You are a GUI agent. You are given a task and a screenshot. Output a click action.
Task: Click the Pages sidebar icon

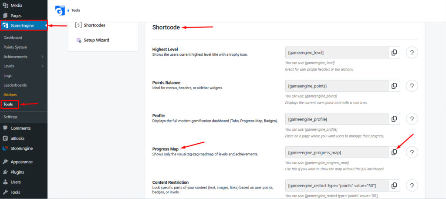pos(5,16)
